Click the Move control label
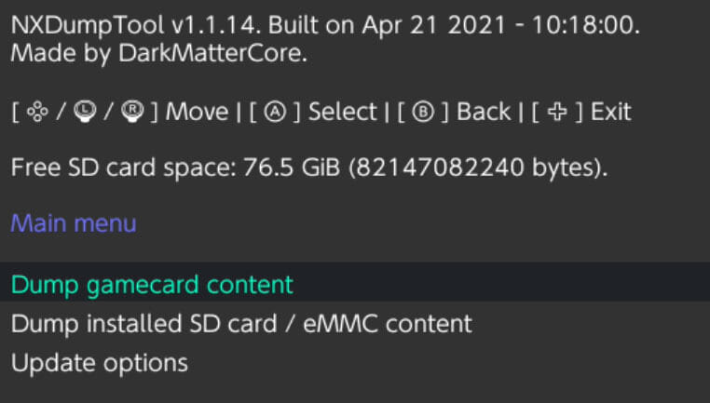This screenshot has height=403, width=710. [197, 113]
